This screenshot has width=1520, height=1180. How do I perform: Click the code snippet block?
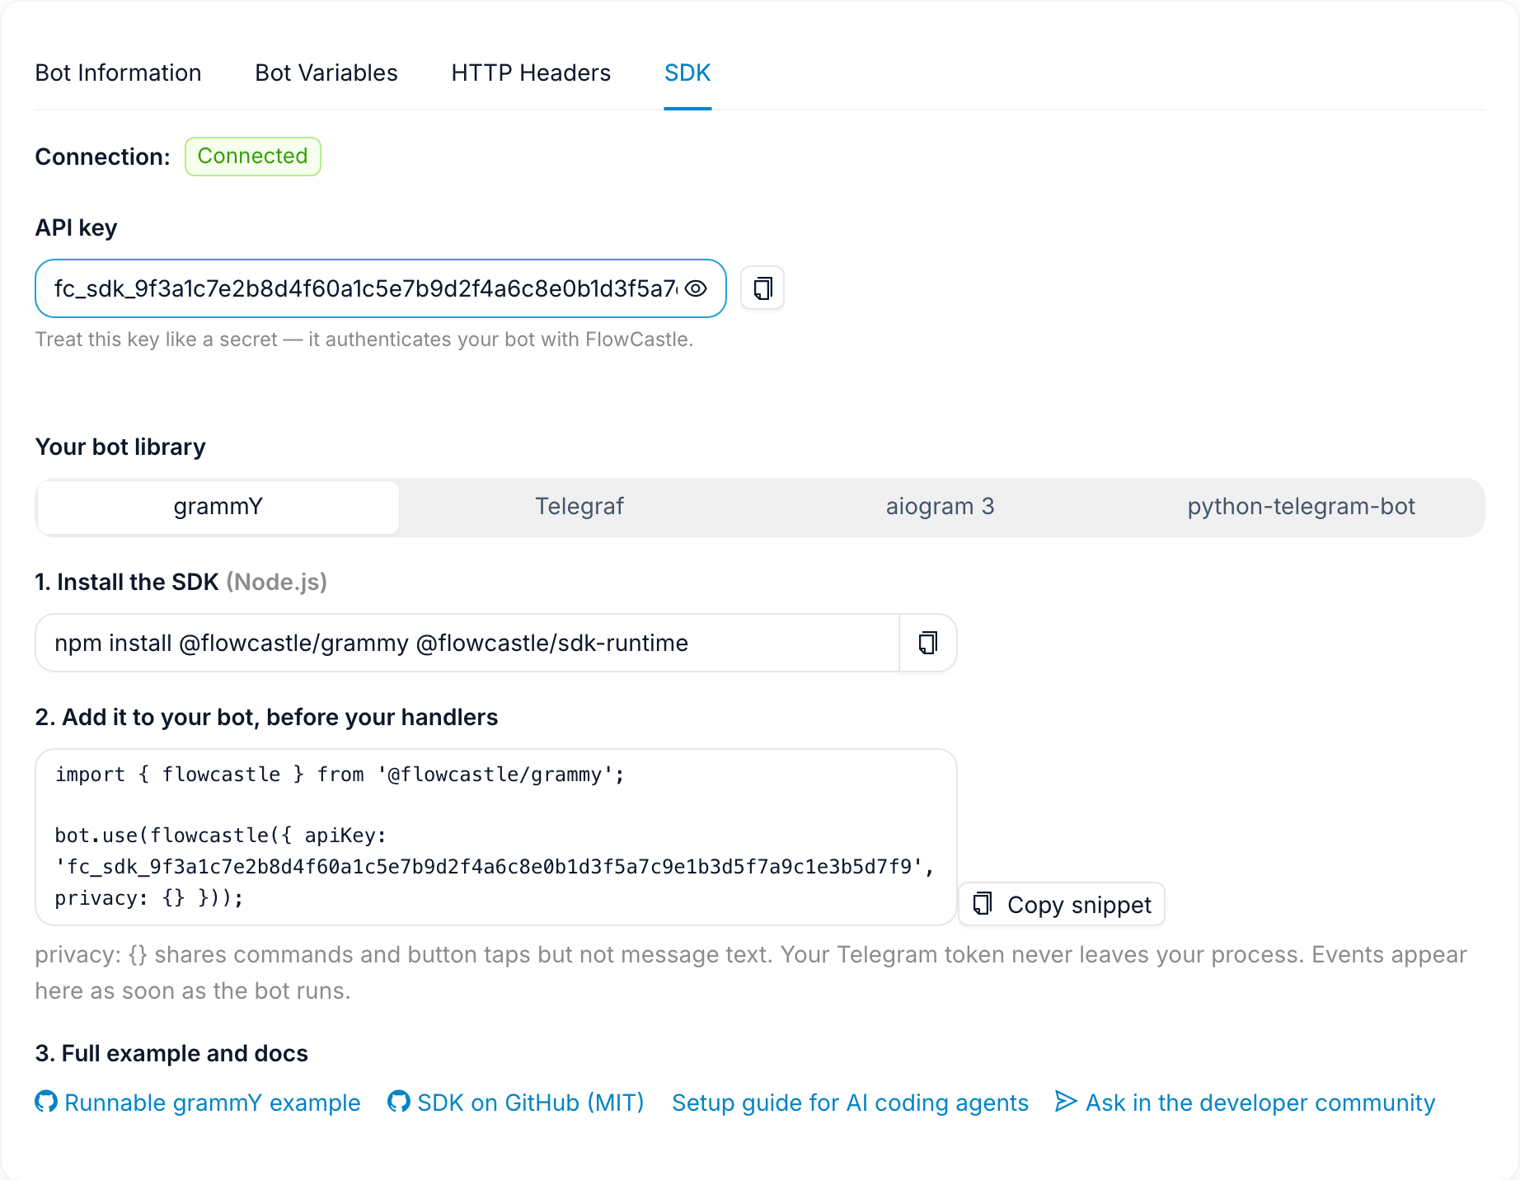[x=496, y=837]
